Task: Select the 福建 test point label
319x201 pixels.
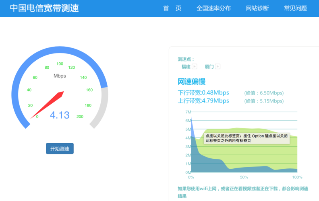Action: (x=186, y=67)
